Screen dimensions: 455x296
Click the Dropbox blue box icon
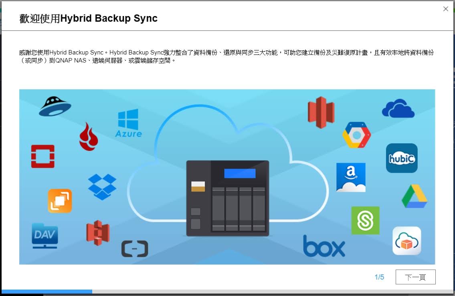click(102, 187)
